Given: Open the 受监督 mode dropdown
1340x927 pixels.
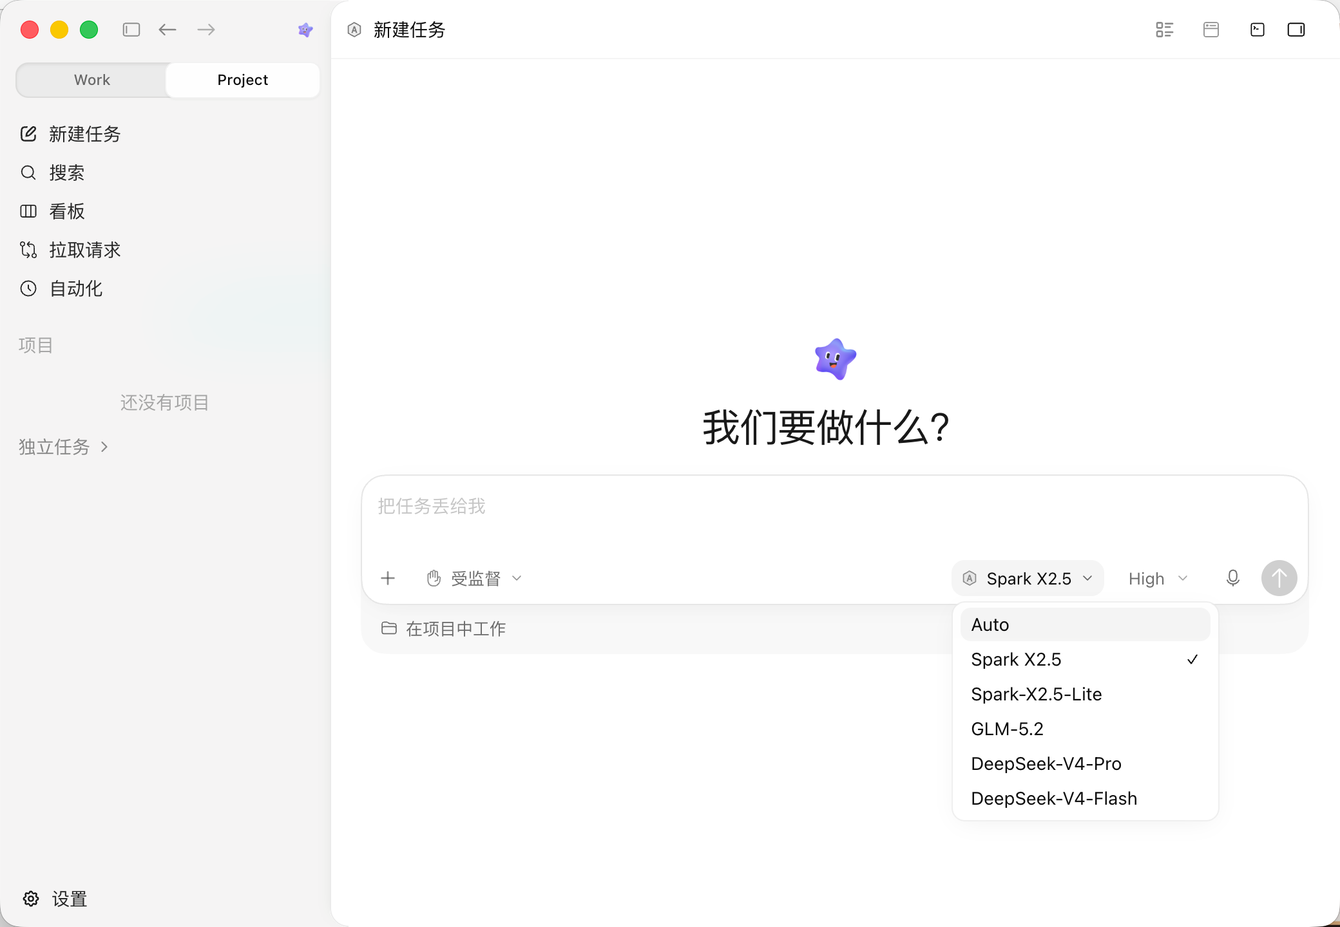Looking at the screenshot, I should 474,578.
